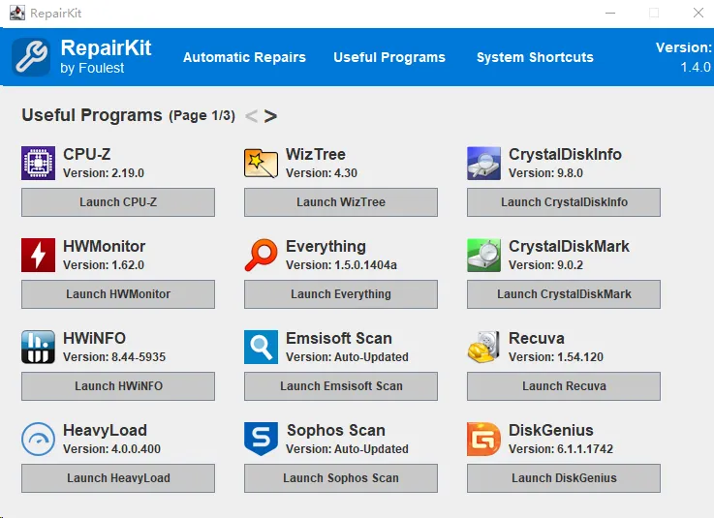This screenshot has width=714, height=518.
Task: Launch HWMonitor
Action: point(118,294)
